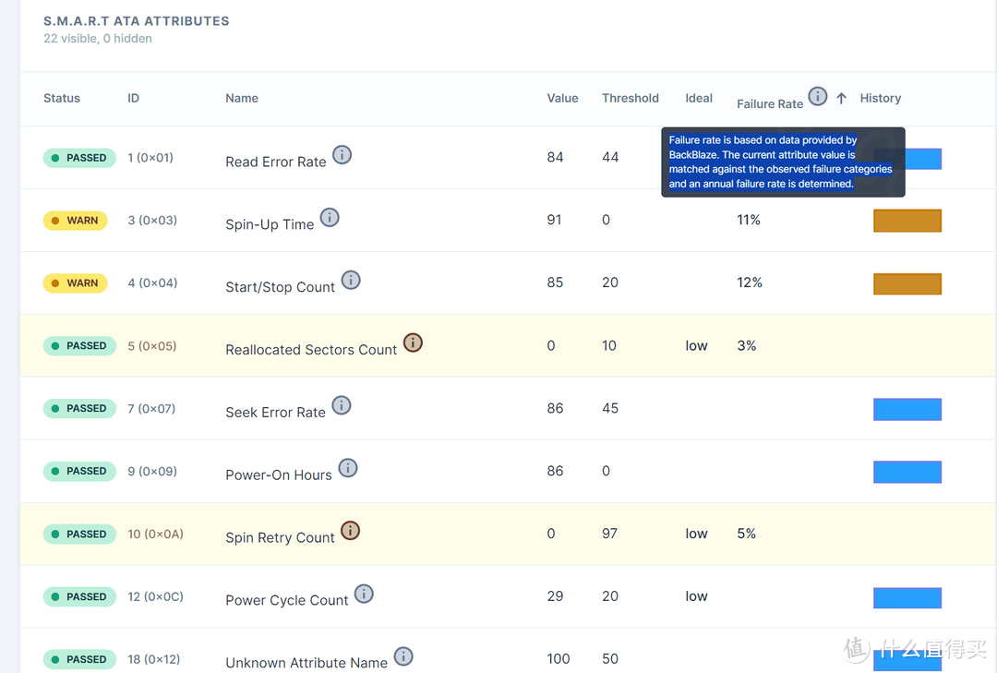Image resolution: width=997 pixels, height=673 pixels.
Task: Click Spin-Up Time orange history bar
Action: pos(907,221)
